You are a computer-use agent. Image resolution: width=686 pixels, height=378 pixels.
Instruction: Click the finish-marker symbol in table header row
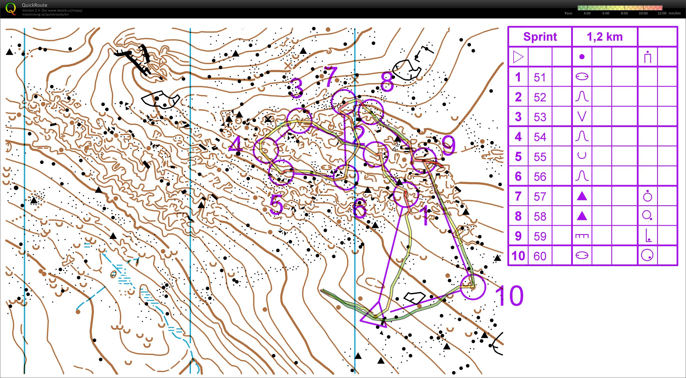point(647,57)
